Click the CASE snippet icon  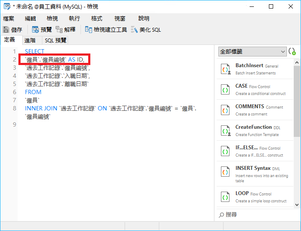pyautogui.click(x=225, y=89)
